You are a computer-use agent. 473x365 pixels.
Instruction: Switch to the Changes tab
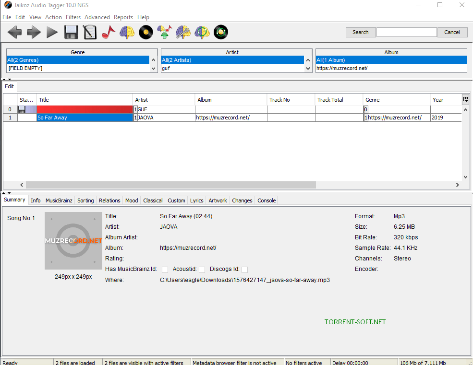pyautogui.click(x=242, y=200)
